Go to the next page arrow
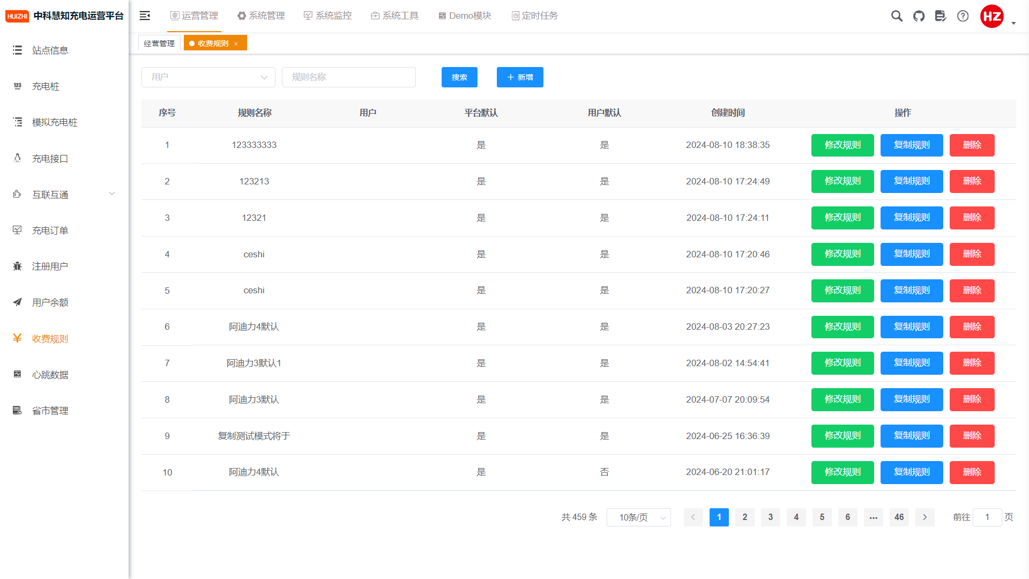1029x579 pixels. (925, 517)
